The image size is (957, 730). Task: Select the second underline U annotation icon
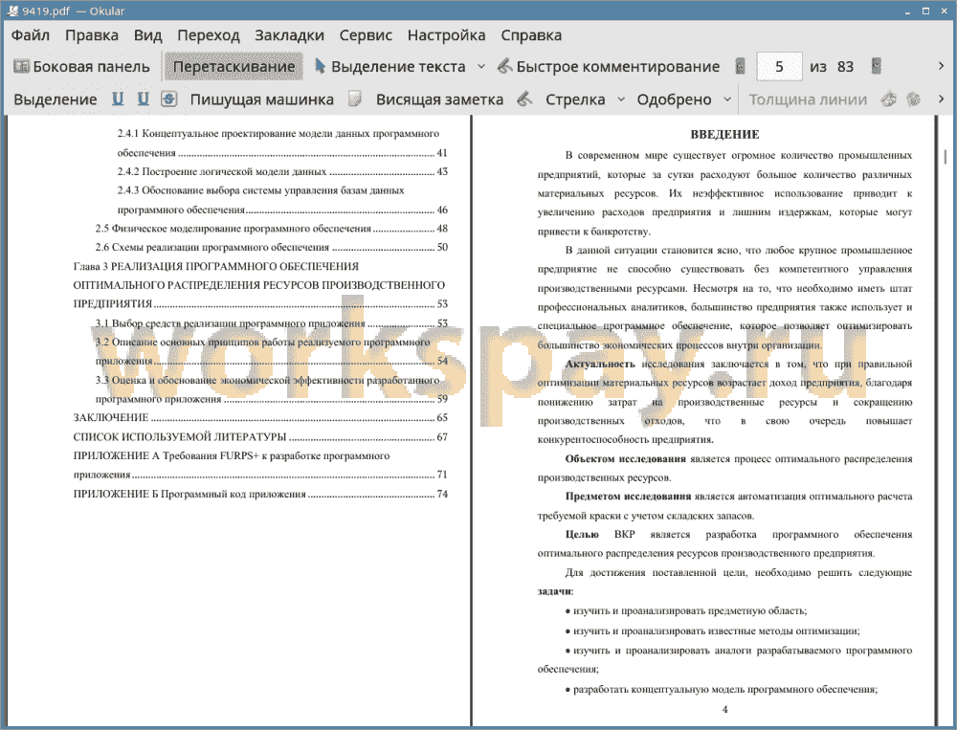[143, 99]
